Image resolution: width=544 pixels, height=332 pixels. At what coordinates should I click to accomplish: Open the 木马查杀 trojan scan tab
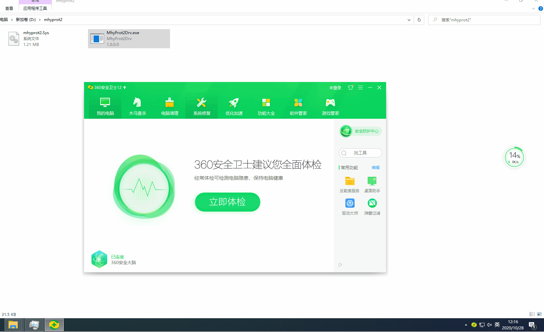[x=137, y=107]
